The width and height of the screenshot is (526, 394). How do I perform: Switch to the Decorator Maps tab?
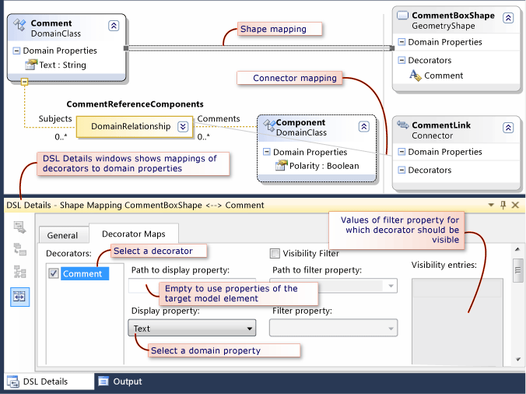134,234
